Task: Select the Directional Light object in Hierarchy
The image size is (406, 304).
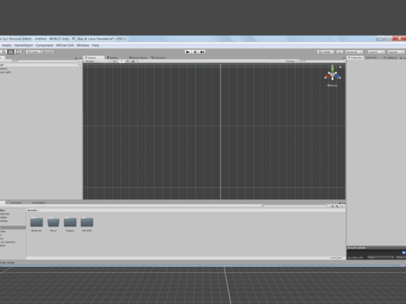Action: pyautogui.click(x=6, y=72)
